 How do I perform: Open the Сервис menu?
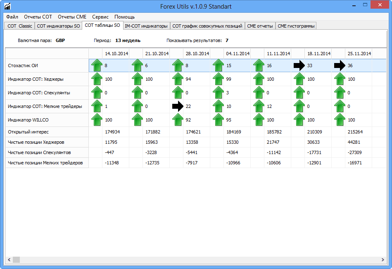100,17
